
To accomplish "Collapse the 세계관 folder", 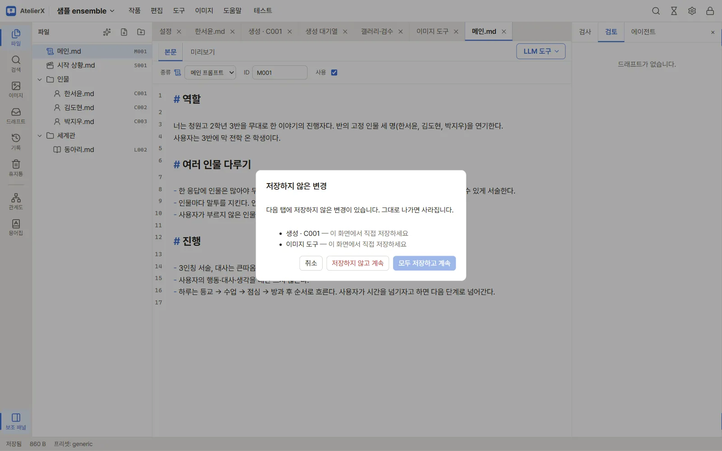I will 40,135.
